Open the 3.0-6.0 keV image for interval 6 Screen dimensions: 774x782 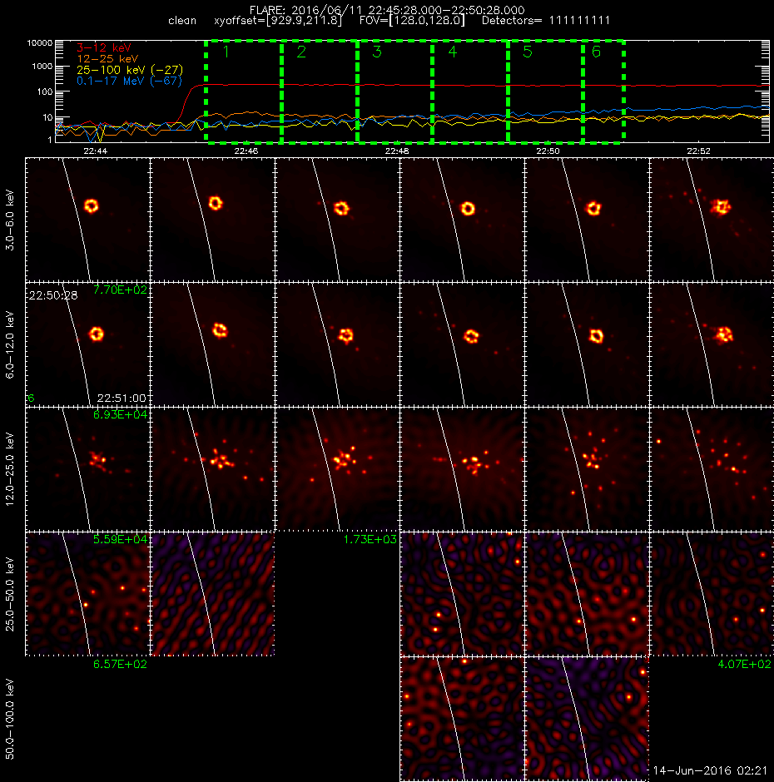click(712, 220)
